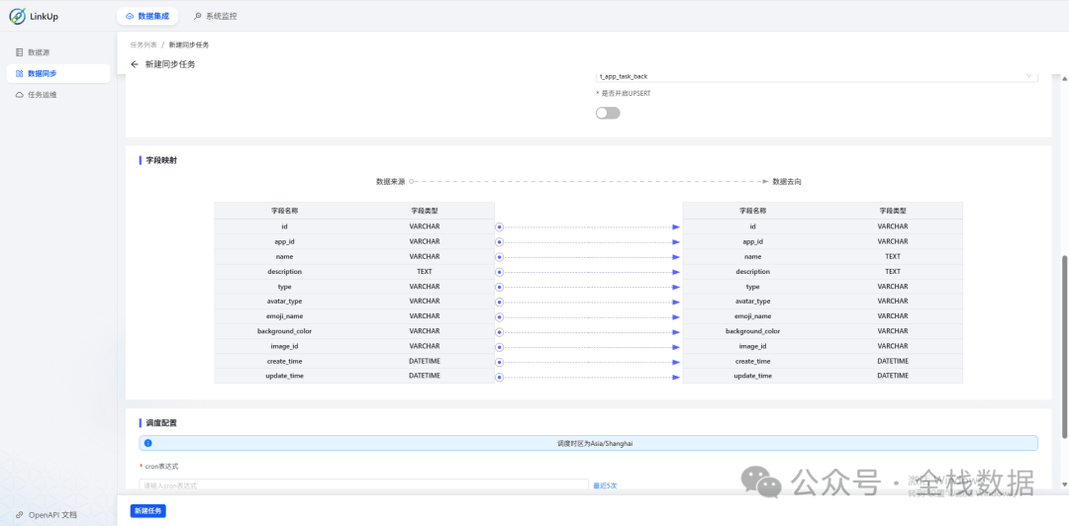The height and width of the screenshot is (526, 1069).
Task: Open the 系统监控 top tab
Action: coord(215,16)
